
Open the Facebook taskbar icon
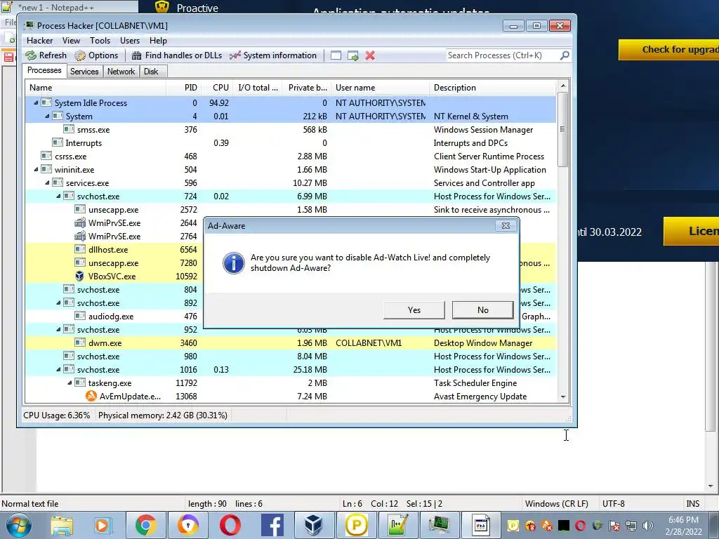272,525
